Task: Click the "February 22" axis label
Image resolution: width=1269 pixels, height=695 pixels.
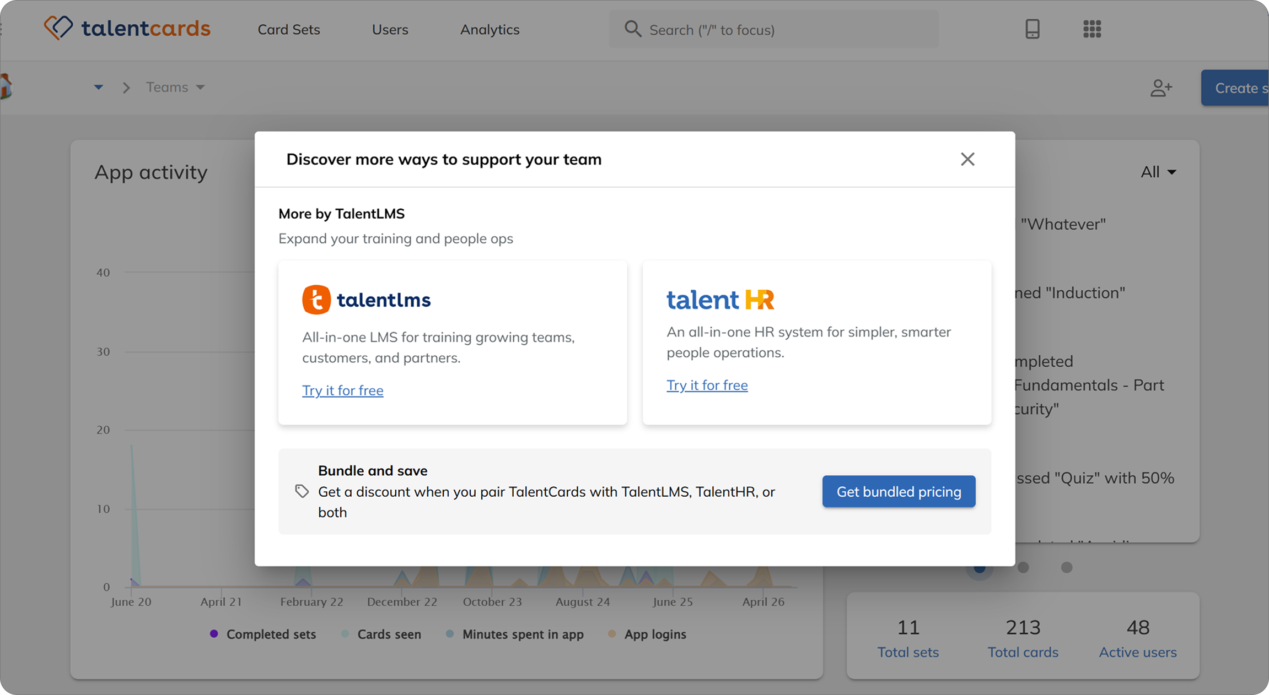Action: [x=311, y=602]
